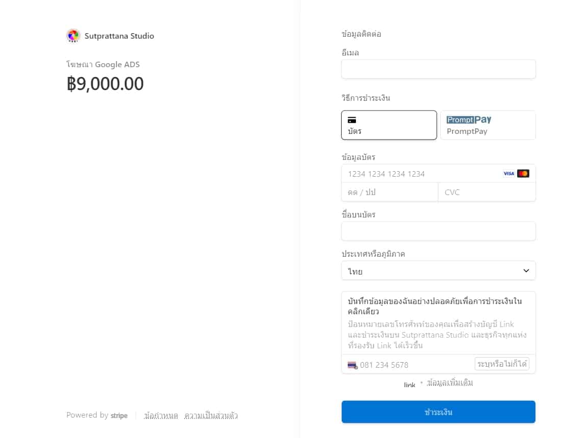
Task: Open the privacy link in footer
Action: coord(211,416)
